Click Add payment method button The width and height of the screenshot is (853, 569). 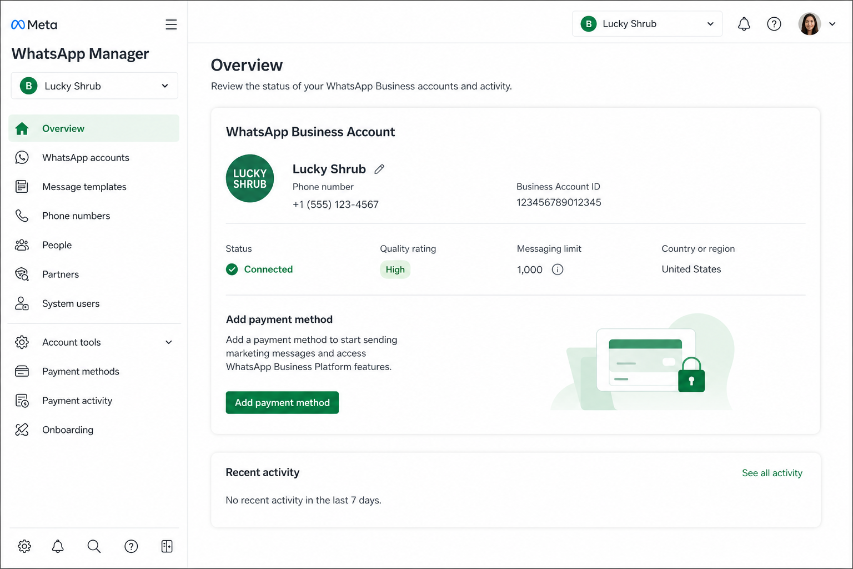click(282, 403)
